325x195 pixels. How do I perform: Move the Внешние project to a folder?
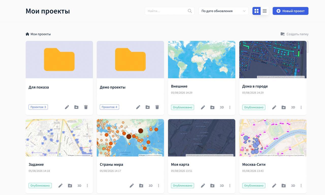(212, 107)
